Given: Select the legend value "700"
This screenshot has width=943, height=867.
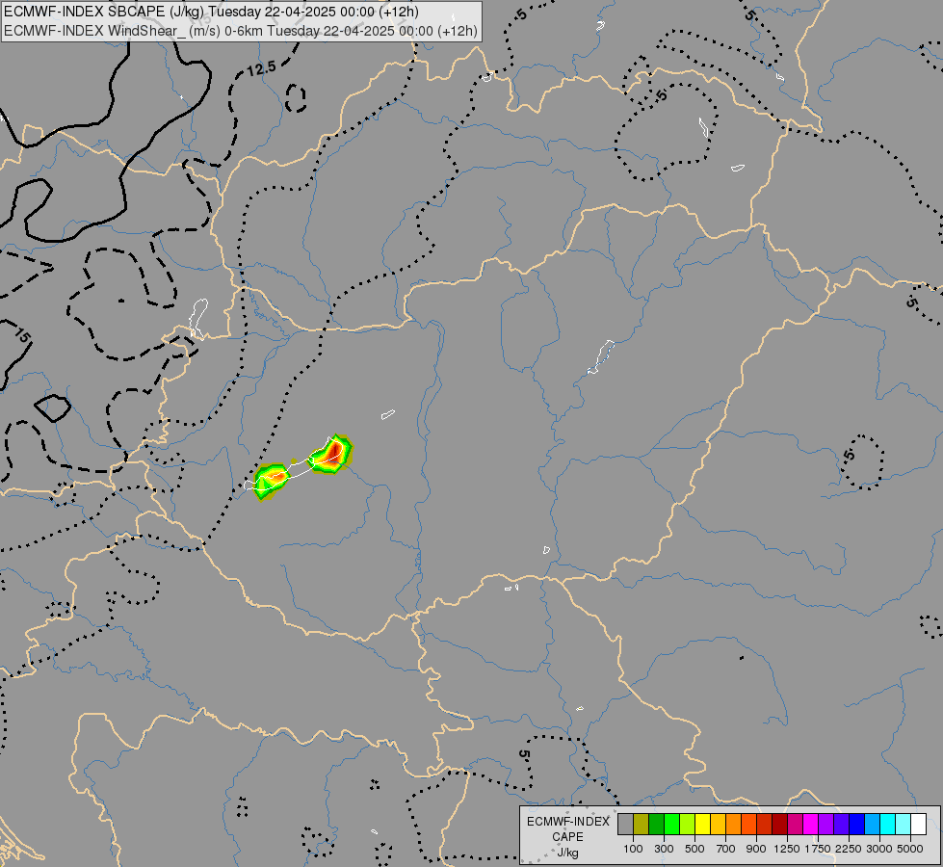Looking at the screenshot, I should pyautogui.click(x=726, y=849).
